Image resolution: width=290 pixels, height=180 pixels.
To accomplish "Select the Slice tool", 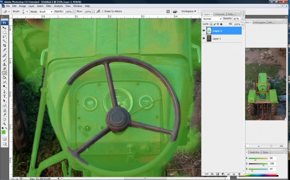I will tap(4, 50).
